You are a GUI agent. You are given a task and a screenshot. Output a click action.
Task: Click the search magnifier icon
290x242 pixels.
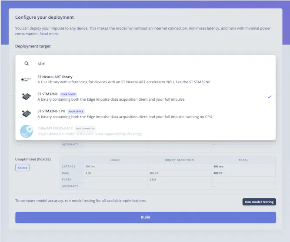point(27,63)
